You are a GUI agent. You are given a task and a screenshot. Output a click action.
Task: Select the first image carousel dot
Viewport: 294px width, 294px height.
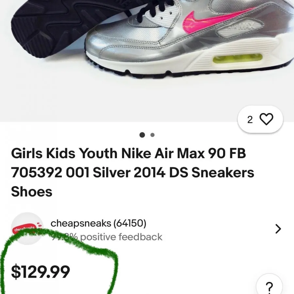[x=142, y=135]
